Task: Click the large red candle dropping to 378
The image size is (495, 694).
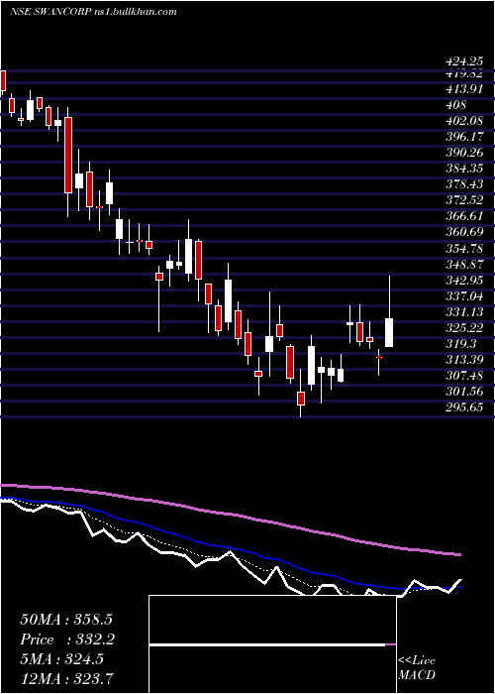Action: pyautogui.click(x=68, y=155)
